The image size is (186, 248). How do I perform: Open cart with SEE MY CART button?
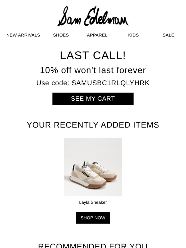(93, 99)
